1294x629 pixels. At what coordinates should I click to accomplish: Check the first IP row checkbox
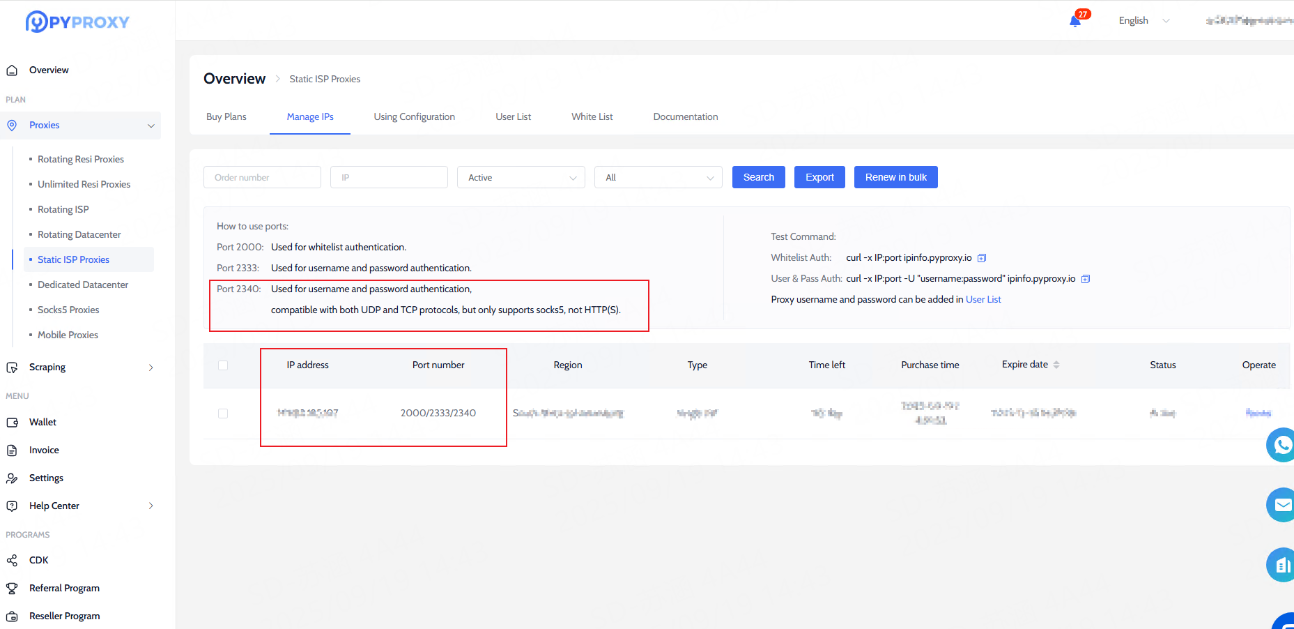[223, 414]
